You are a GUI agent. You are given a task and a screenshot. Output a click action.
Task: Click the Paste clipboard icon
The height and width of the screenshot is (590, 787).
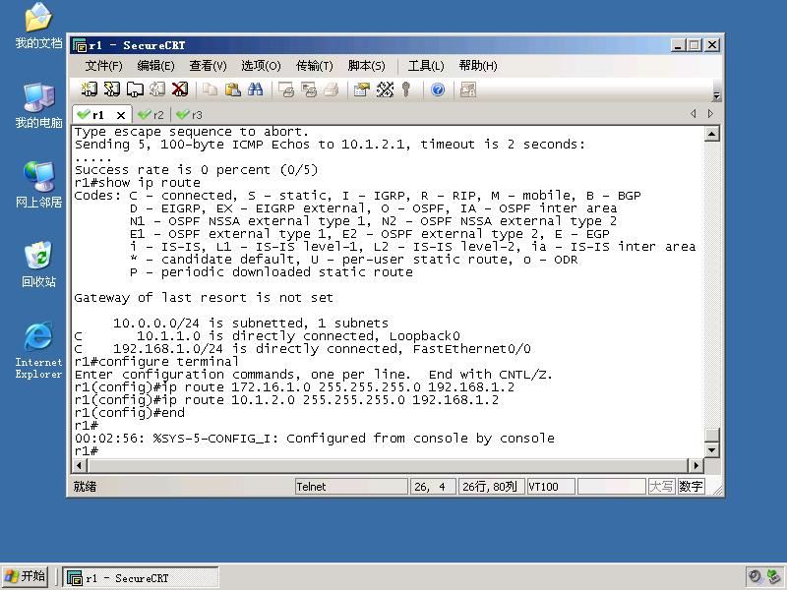232,89
